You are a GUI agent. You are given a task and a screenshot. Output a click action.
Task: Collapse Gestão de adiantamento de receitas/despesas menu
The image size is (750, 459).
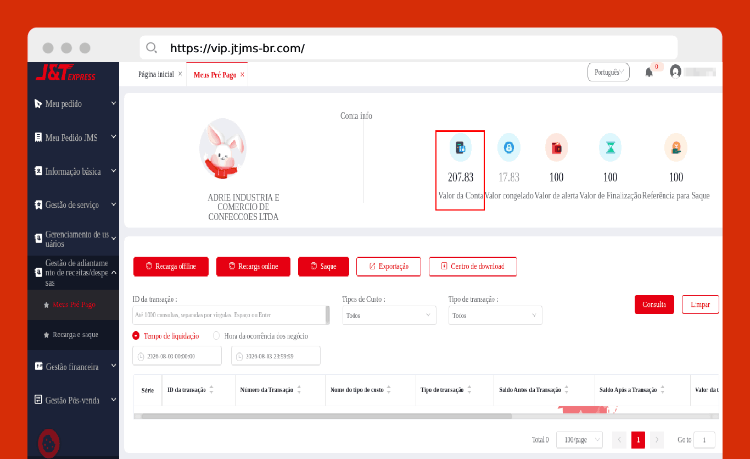pyautogui.click(x=114, y=272)
